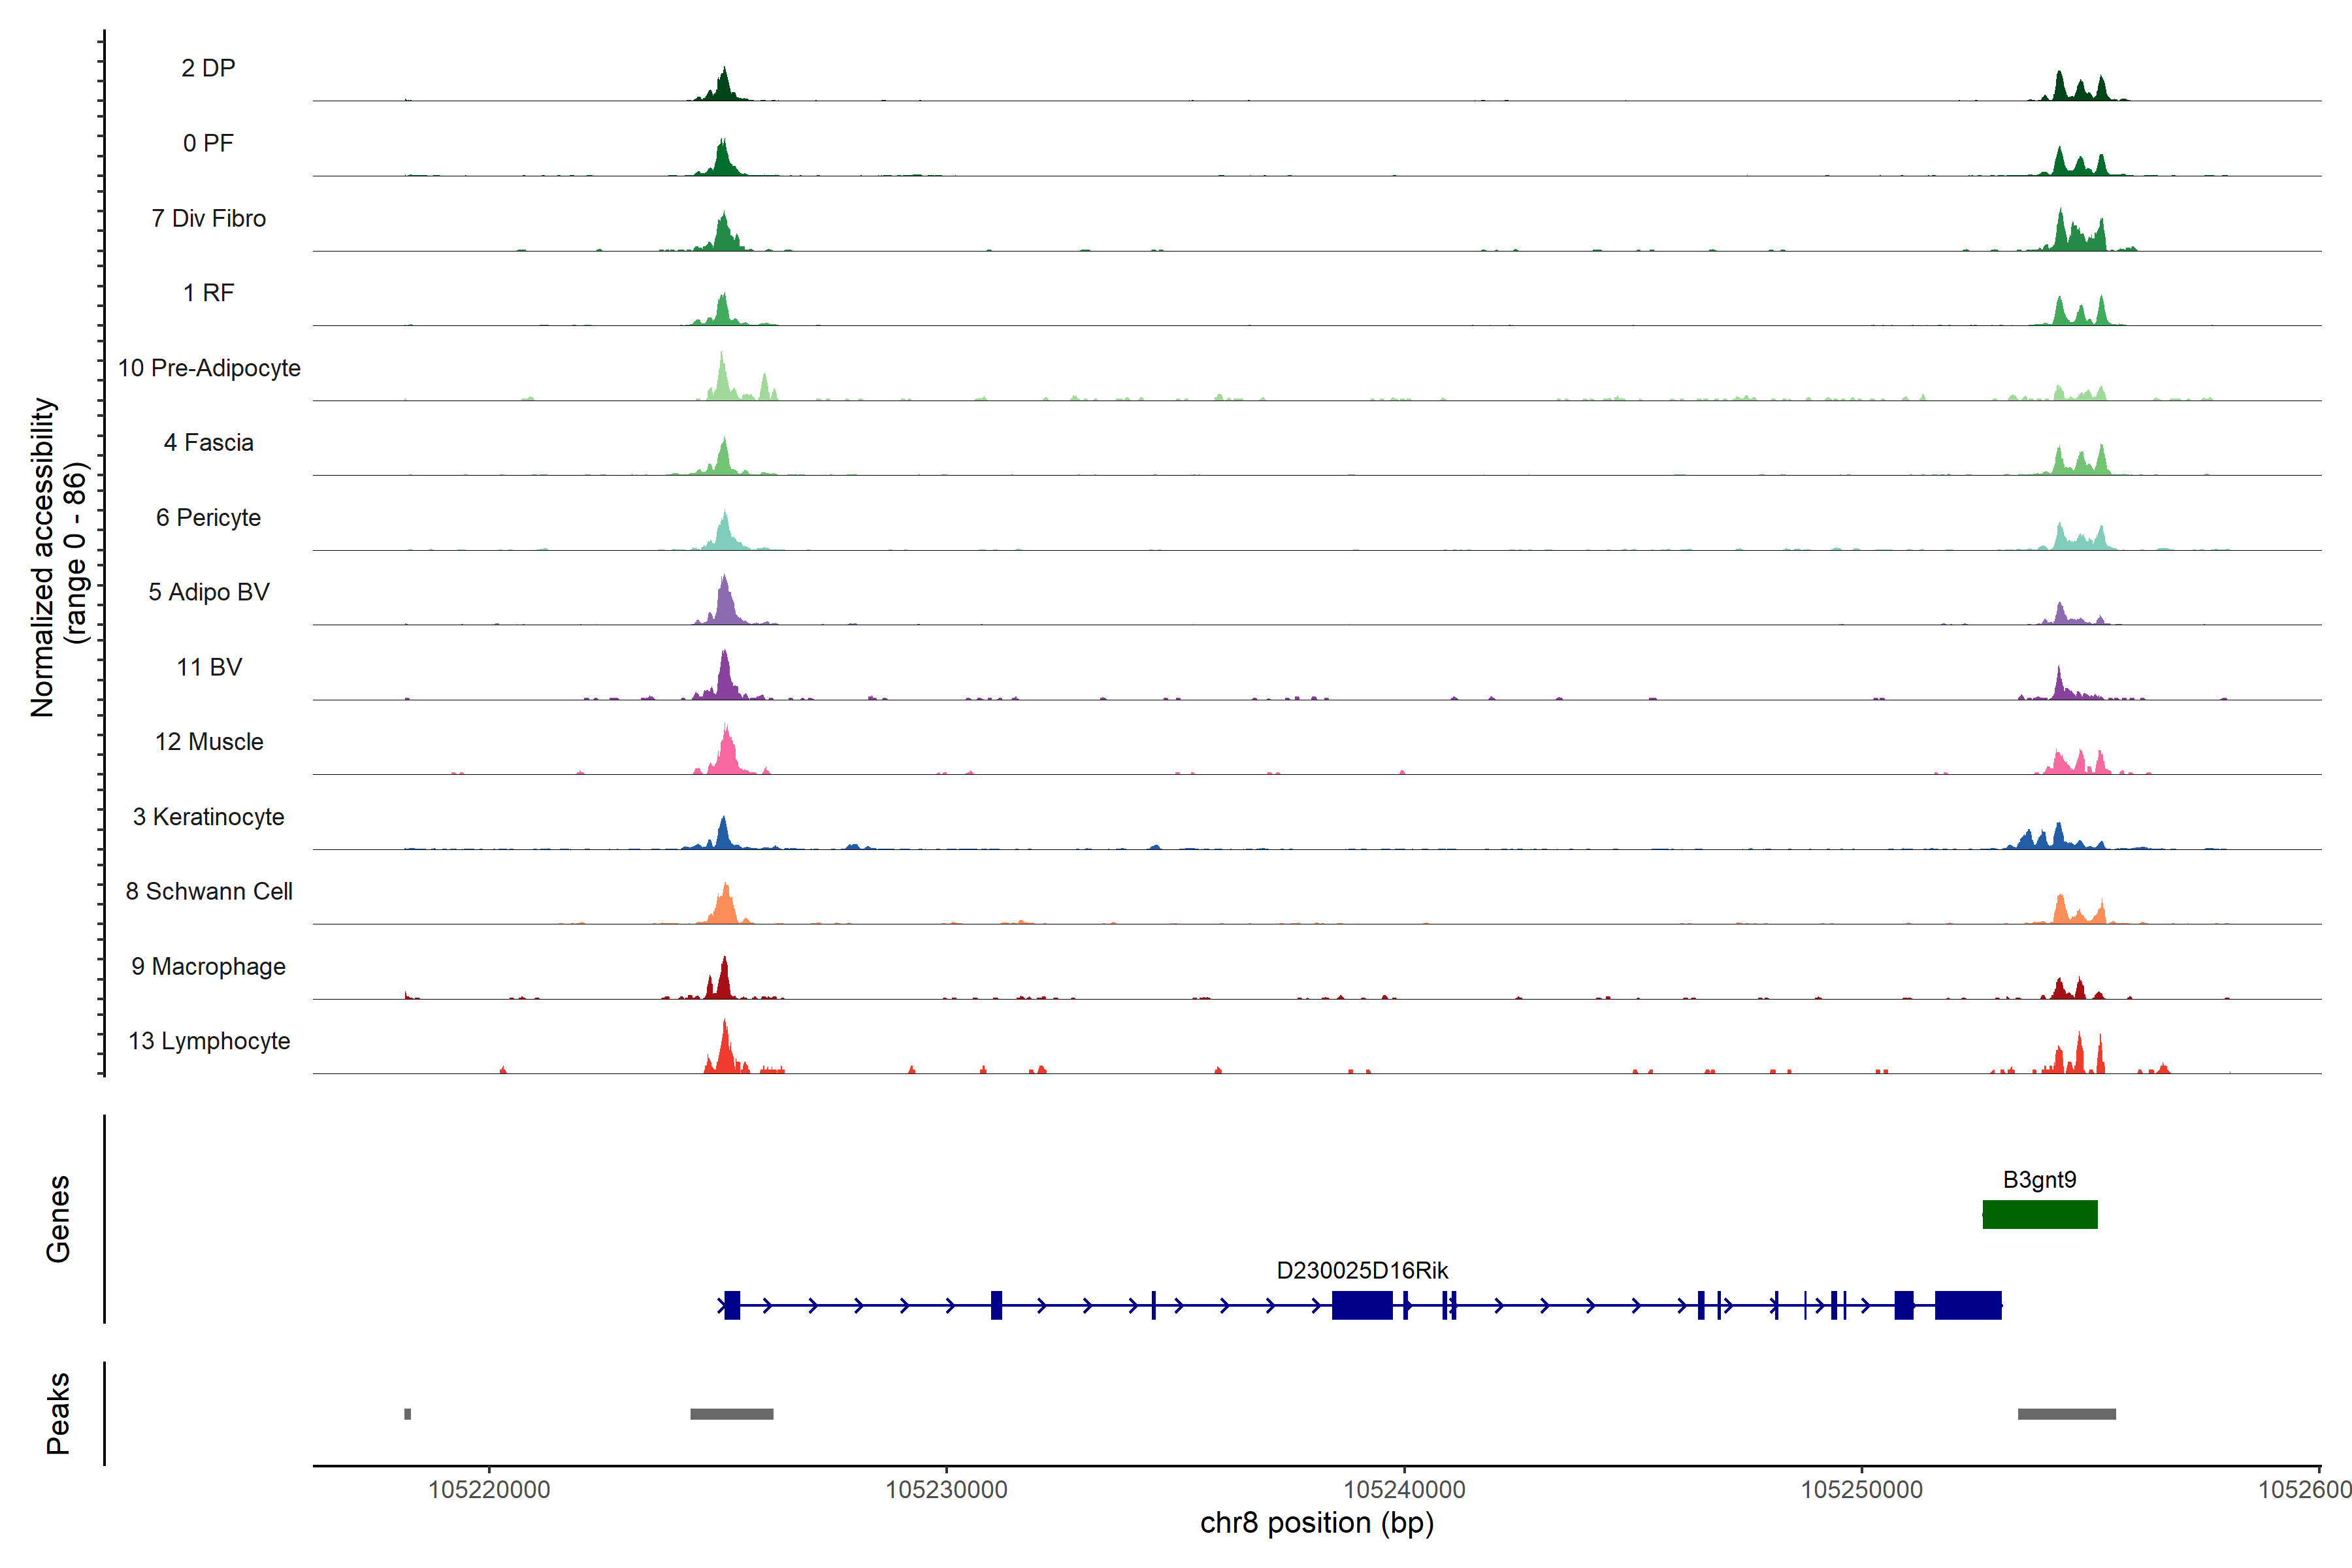
Task: Click the D230025D16Rik gene label
Action: point(1362,1270)
